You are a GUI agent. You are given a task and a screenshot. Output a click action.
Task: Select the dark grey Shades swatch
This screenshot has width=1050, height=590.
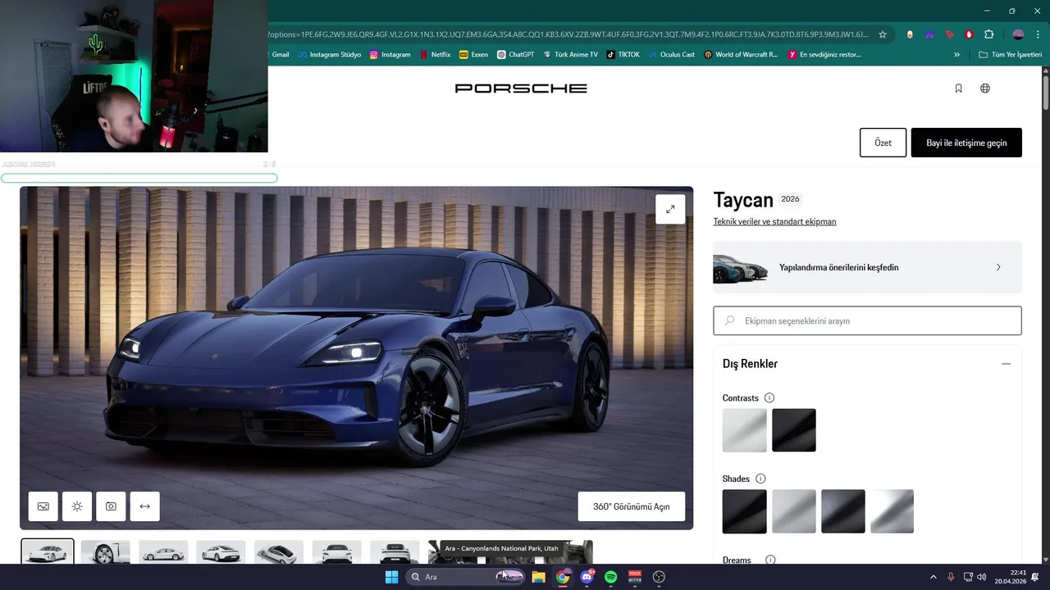pos(843,511)
